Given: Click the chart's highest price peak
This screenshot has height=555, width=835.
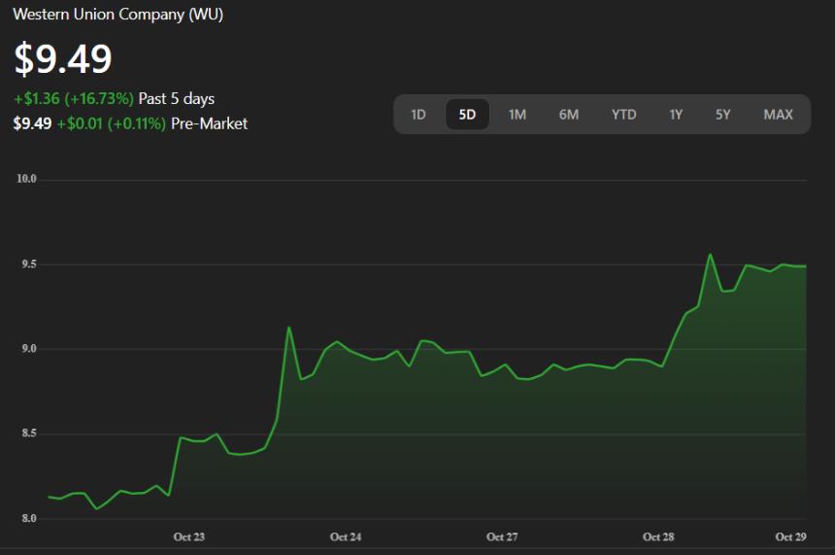Looking at the screenshot, I should coord(710,255).
